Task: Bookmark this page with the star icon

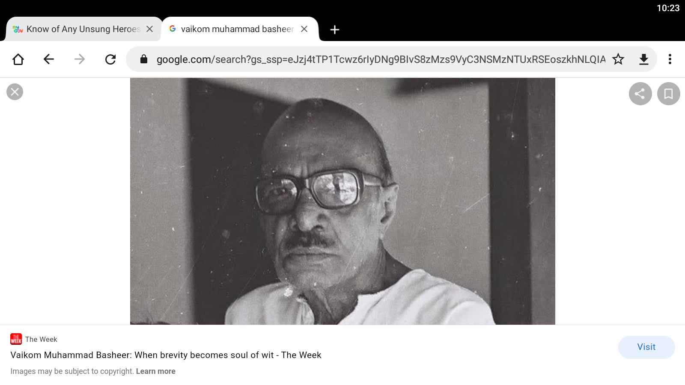Action: [x=618, y=59]
